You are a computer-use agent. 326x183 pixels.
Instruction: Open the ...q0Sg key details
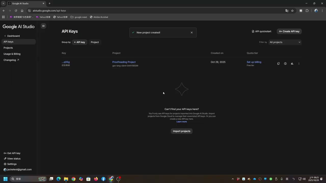[66, 62]
